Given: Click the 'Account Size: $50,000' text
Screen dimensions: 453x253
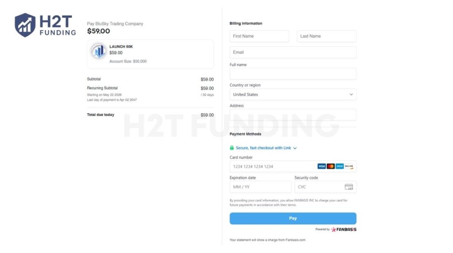Looking at the screenshot, I should pyautogui.click(x=128, y=61).
